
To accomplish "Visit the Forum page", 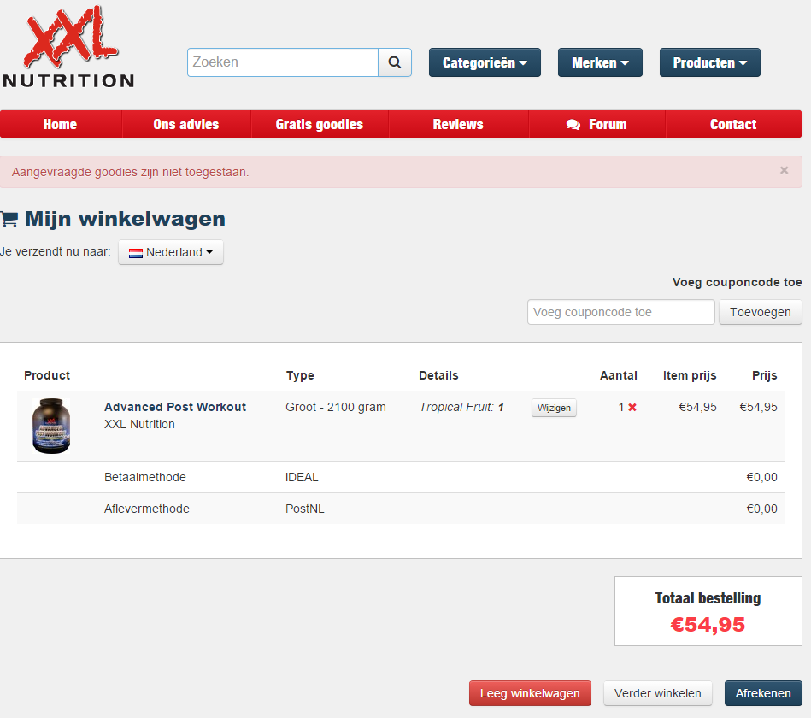I will coord(597,124).
